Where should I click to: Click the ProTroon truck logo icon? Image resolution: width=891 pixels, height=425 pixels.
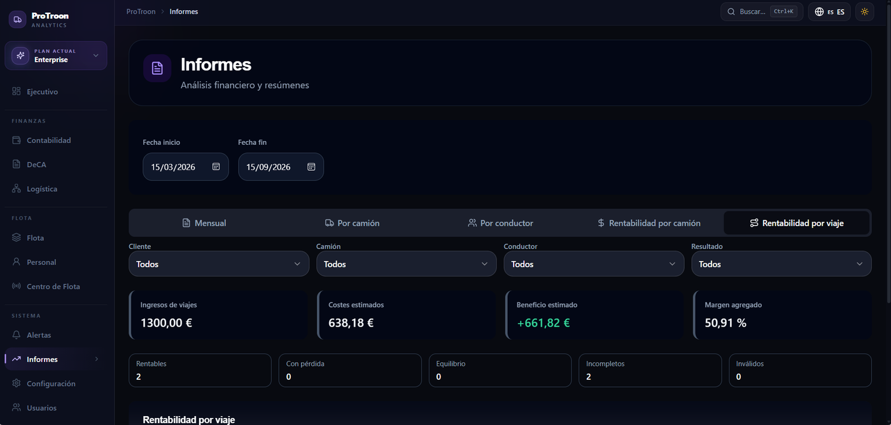pyautogui.click(x=18, y=20)
